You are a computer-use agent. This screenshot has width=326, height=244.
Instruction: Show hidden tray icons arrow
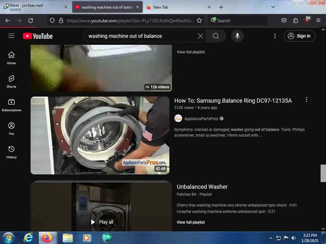(x=271, y=238)
